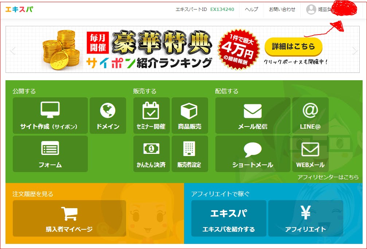Screen dimensions: 367x249
Task: Click the 公開する section heading
Action: [x=24, y=91]
